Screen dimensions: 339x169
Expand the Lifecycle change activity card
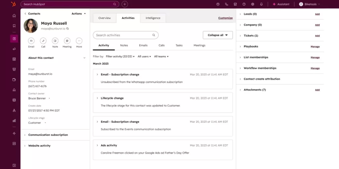[x=97, y=98]
